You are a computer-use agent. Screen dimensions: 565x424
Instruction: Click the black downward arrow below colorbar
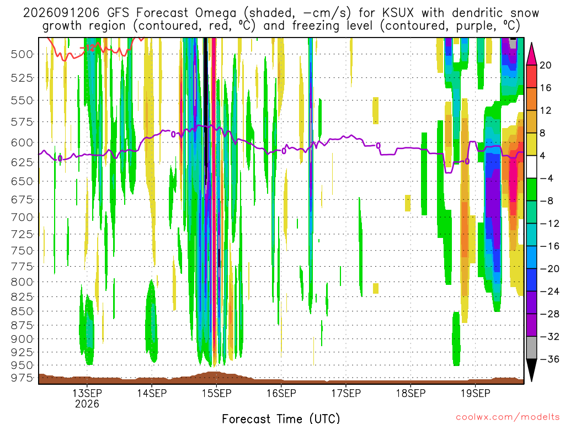[531, 370]
